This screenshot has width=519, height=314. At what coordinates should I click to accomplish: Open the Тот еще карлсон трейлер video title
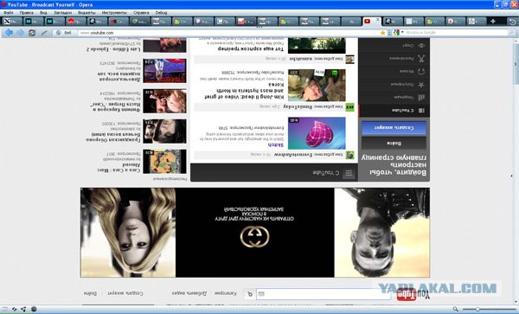pyautogui.click(x=251, y=48)
